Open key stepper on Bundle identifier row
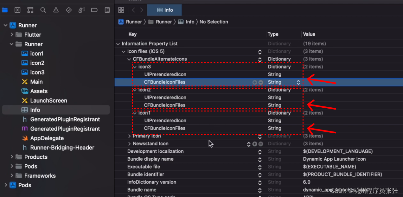 tap(260, 175)
